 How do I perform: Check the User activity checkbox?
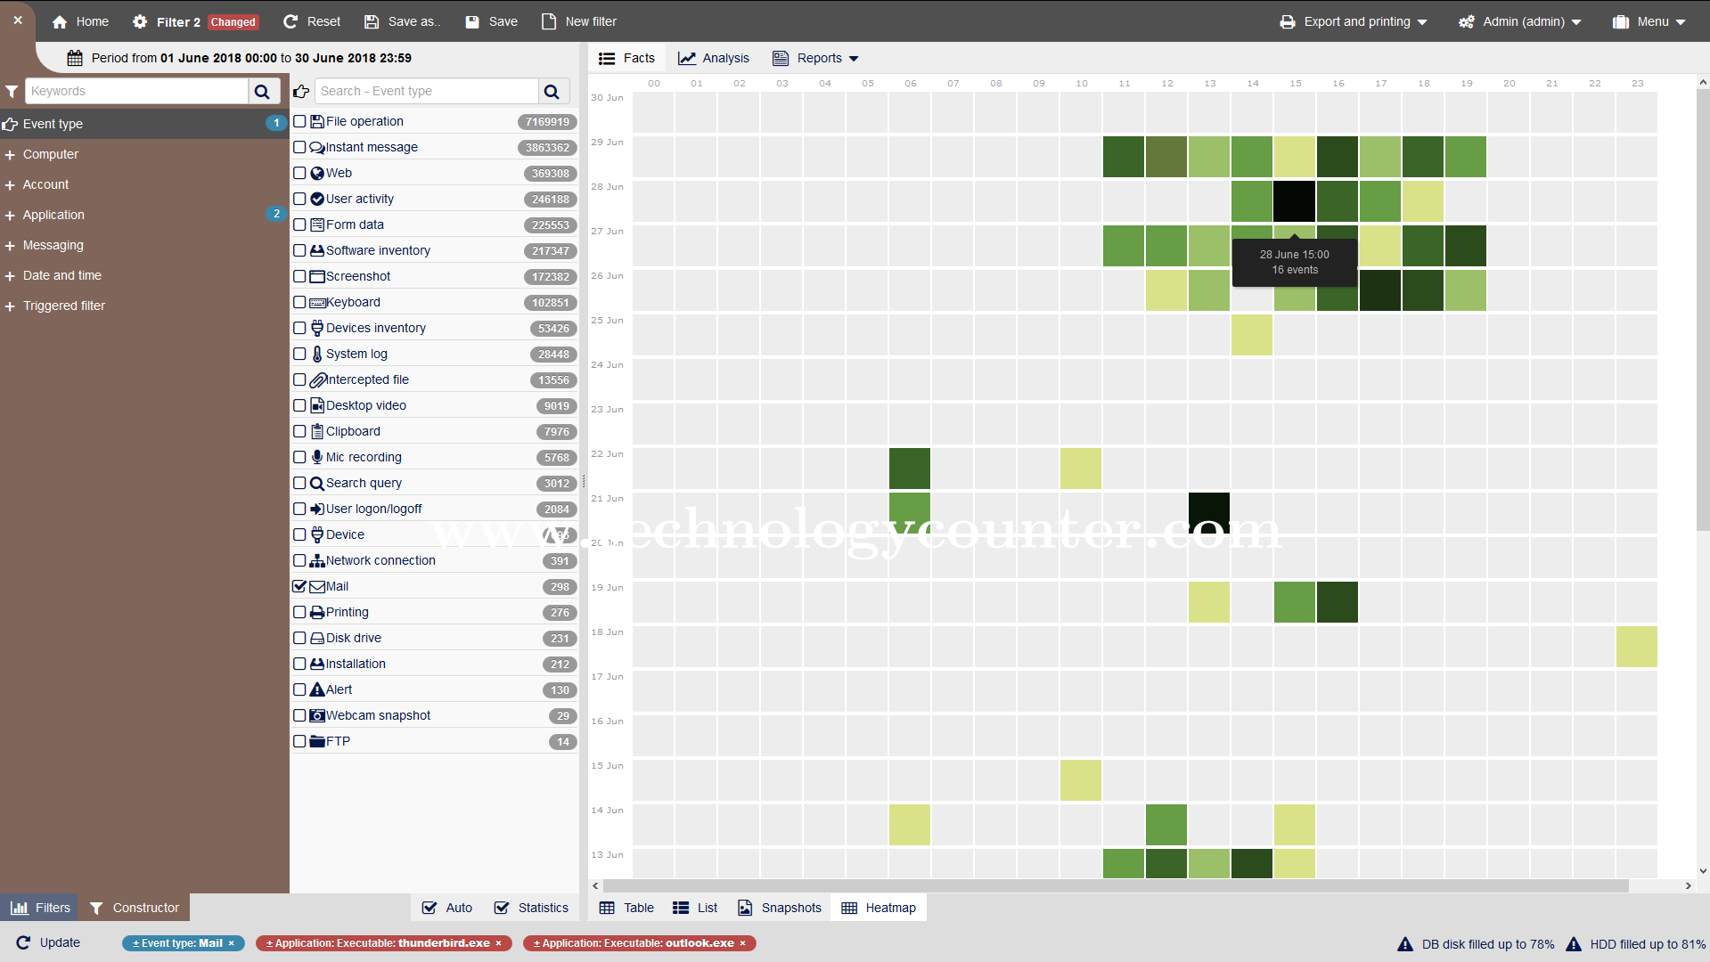click(x=299, y=199)
